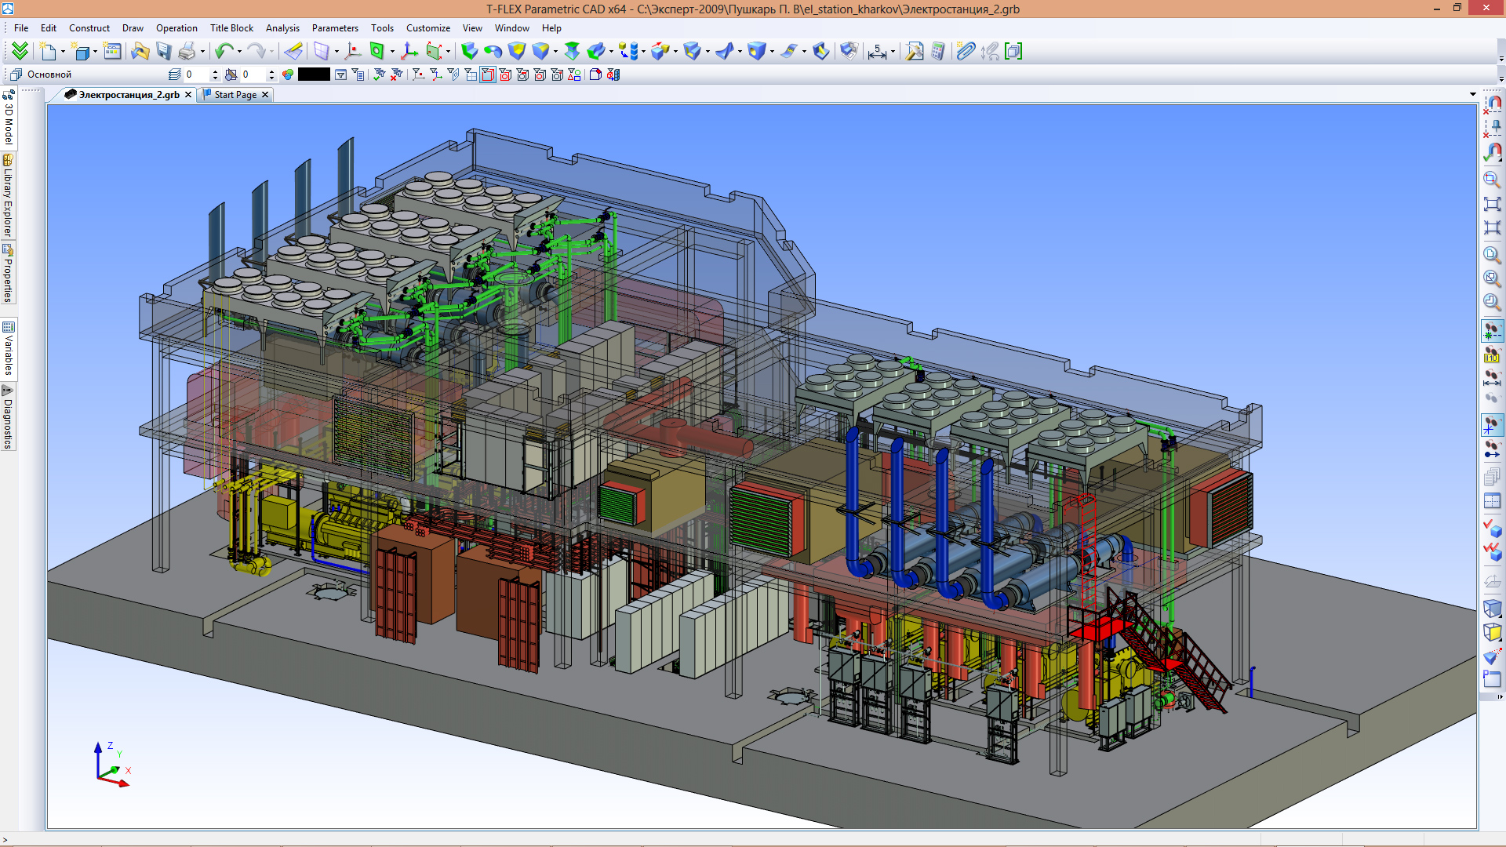Open the Основной layer dropdown
Screen dimensions: 1506x847
[49, 75]
